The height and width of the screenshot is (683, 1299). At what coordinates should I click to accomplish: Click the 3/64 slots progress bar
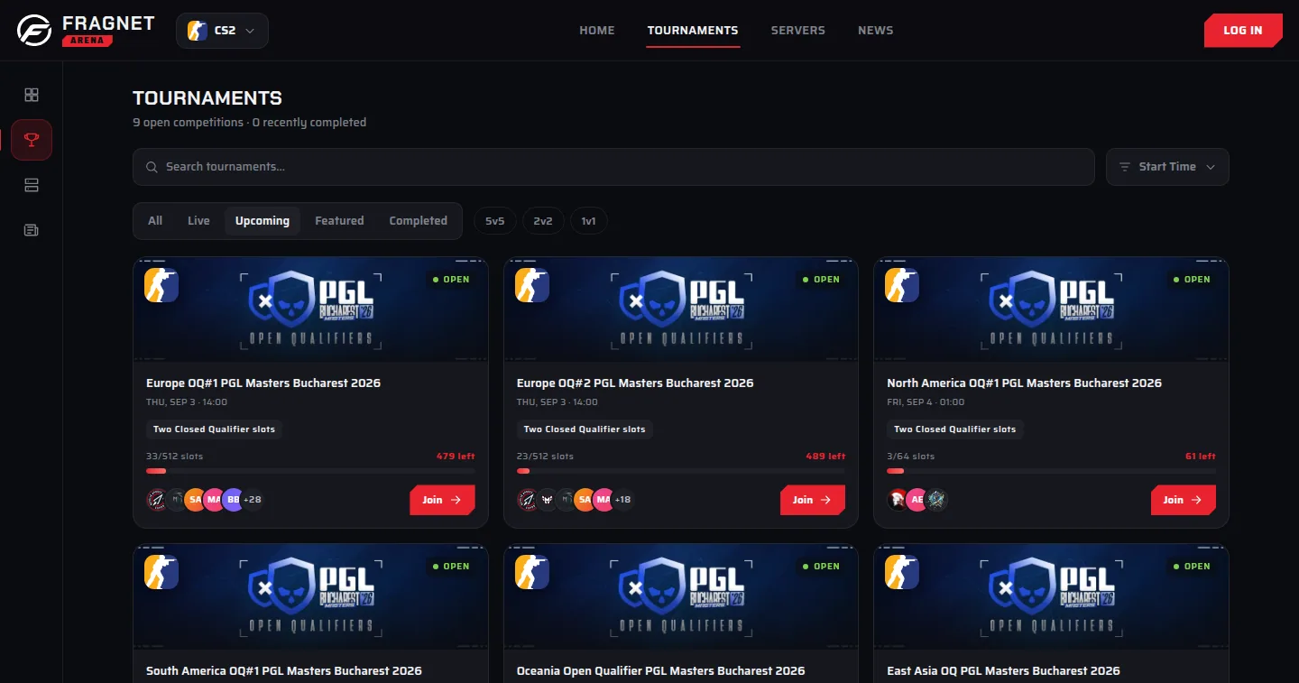1051,471
